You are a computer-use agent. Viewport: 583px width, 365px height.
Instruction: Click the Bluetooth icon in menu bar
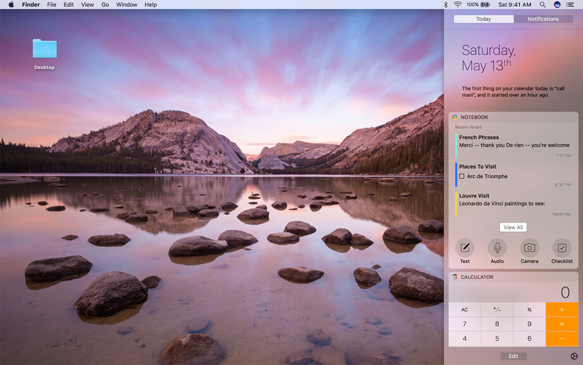(x=445, y=4)
